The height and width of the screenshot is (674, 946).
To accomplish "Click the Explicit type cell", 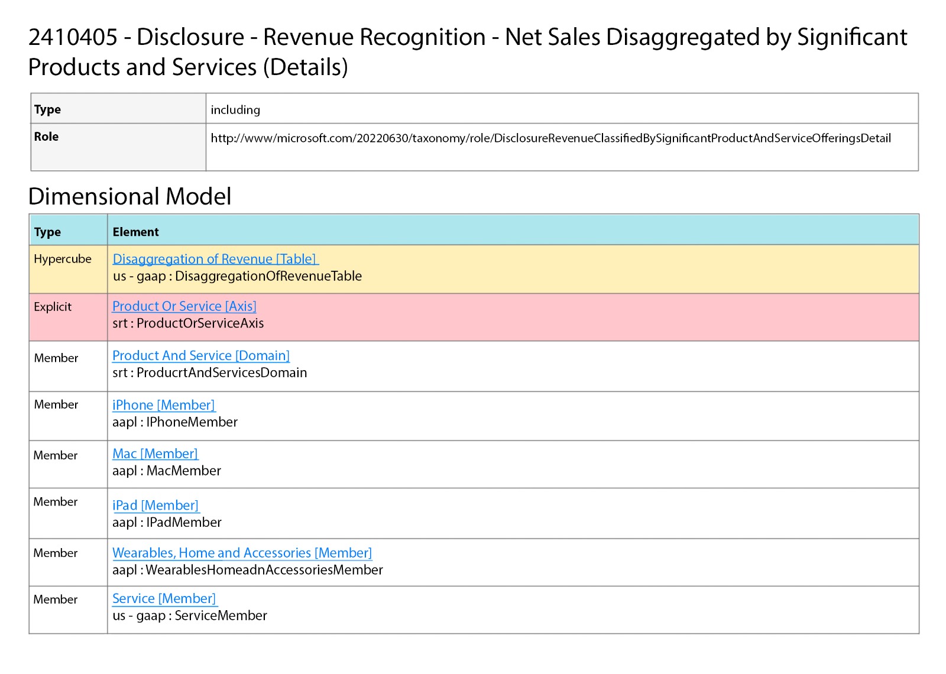I will pyautogui.click(x=68, y=317).
